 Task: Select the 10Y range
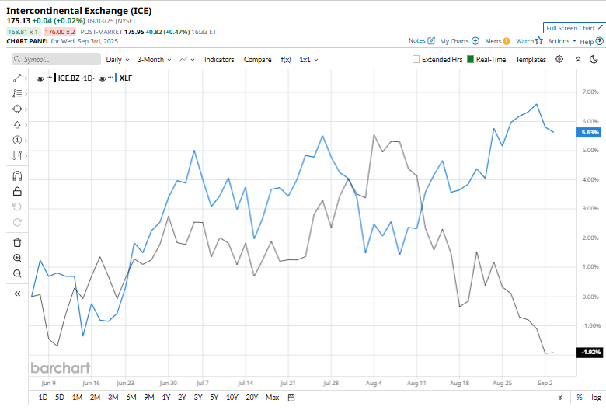click(232, 398)
